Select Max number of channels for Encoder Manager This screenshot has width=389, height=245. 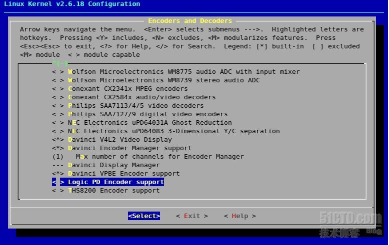[x=160, y=156]
